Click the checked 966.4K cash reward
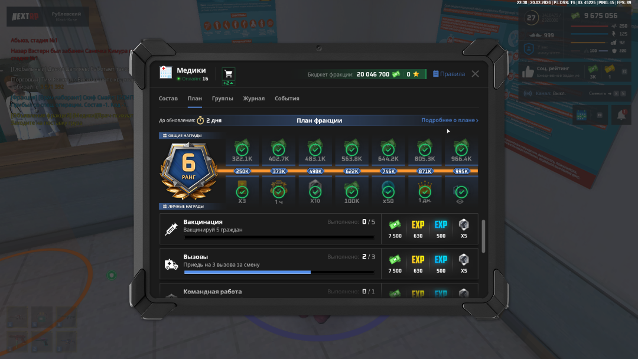 [x=461, y=150]
